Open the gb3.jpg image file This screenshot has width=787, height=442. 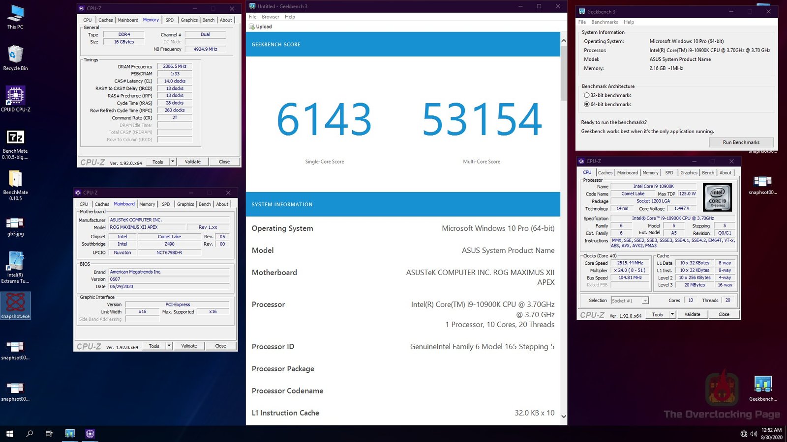pyautogui.click(x=15, y=223)
